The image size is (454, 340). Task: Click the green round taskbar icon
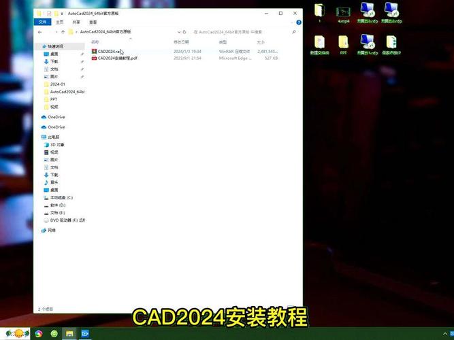tap(54, 334)
